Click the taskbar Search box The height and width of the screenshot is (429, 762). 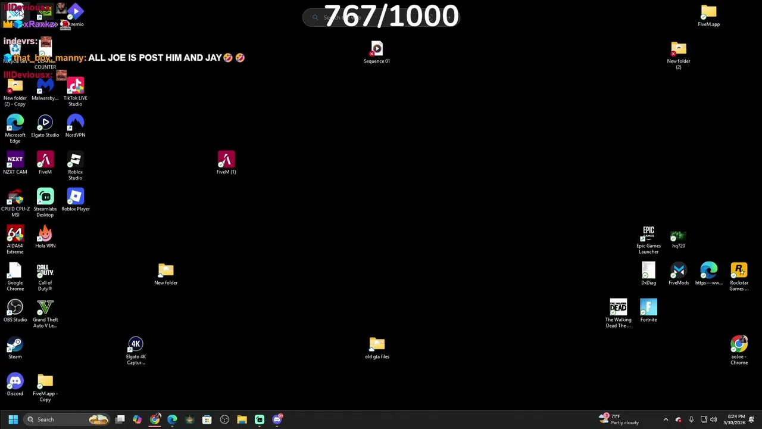pyautogui.click(x=65, y=419)
